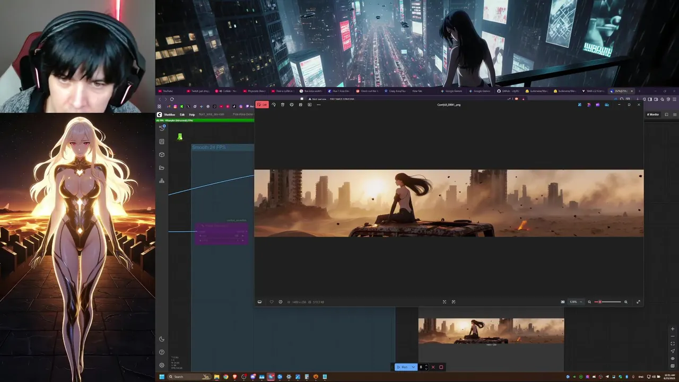The image size is (679, 382).
Task: Click the OneDrive icon in Photos titlebar
Action: [x=607, y=105]
